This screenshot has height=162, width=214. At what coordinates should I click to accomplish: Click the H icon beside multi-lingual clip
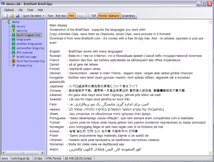coord(14,35)
